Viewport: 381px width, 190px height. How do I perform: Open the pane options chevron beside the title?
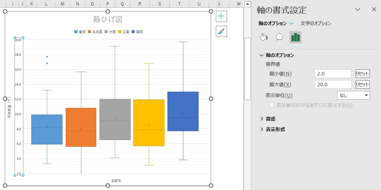coord(357,10)
